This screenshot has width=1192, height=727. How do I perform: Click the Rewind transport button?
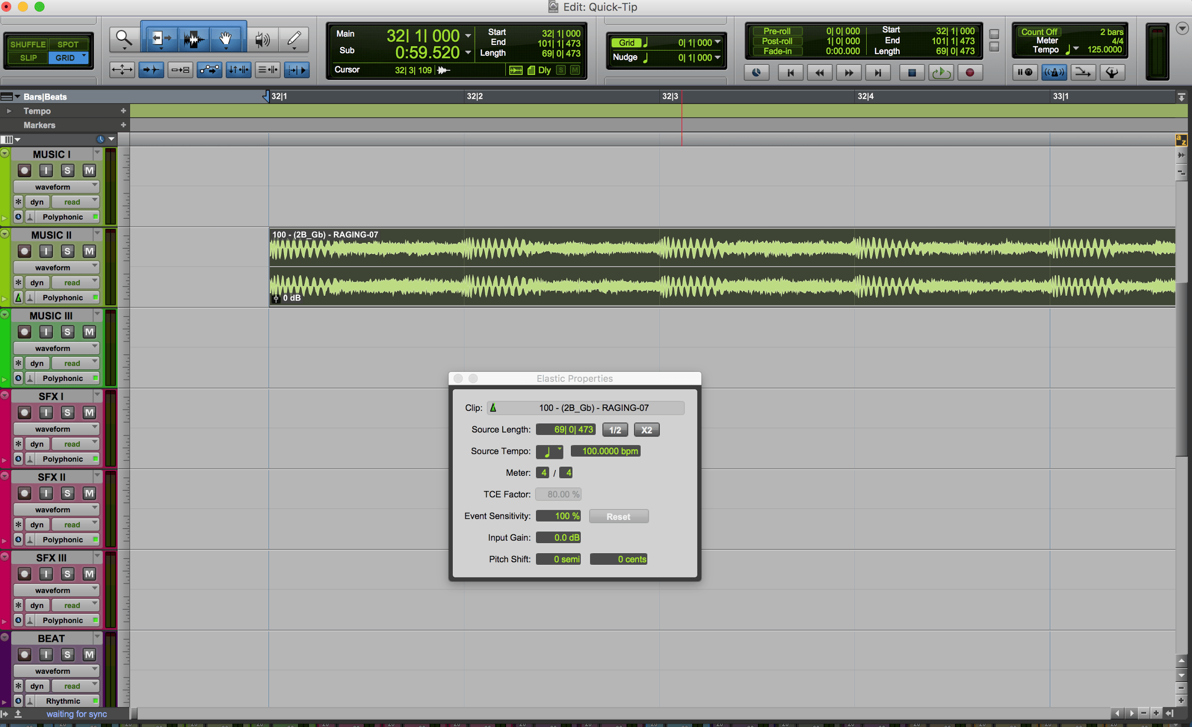(x=819, y=73)
